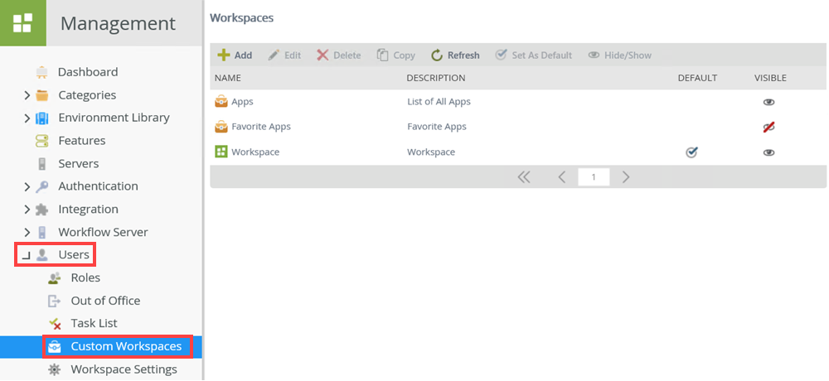
Task: Click the page number input field
Action: click(594, 176)
